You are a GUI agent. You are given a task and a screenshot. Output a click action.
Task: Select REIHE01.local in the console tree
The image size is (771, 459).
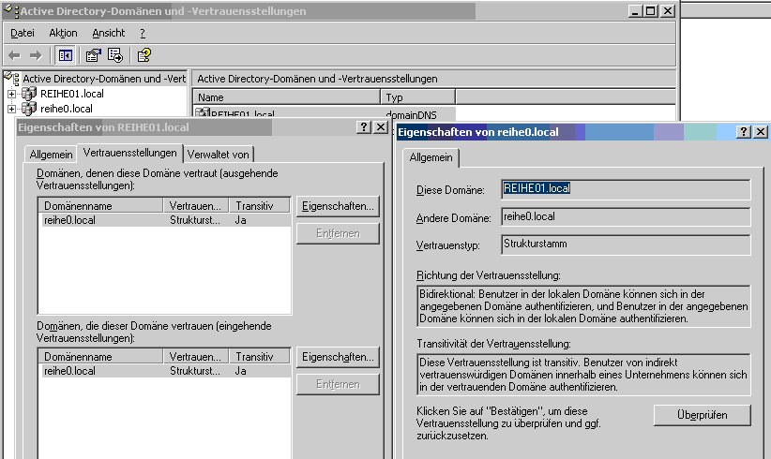click(x=72, y=94)
